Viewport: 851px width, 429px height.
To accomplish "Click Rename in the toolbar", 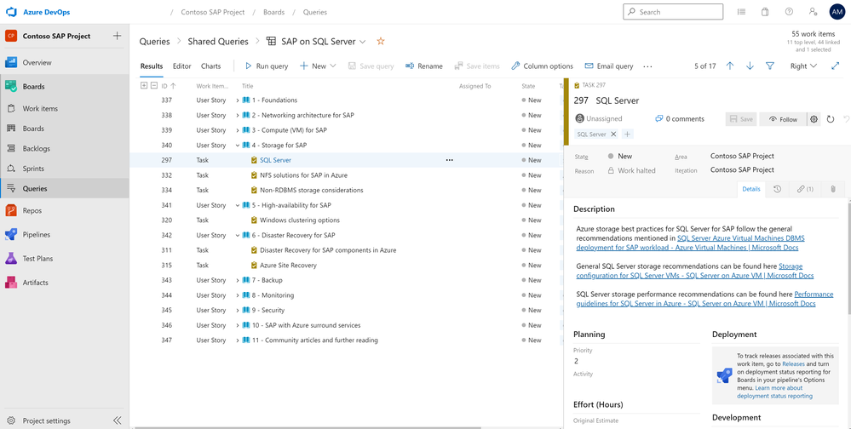I will click(424, 66).
